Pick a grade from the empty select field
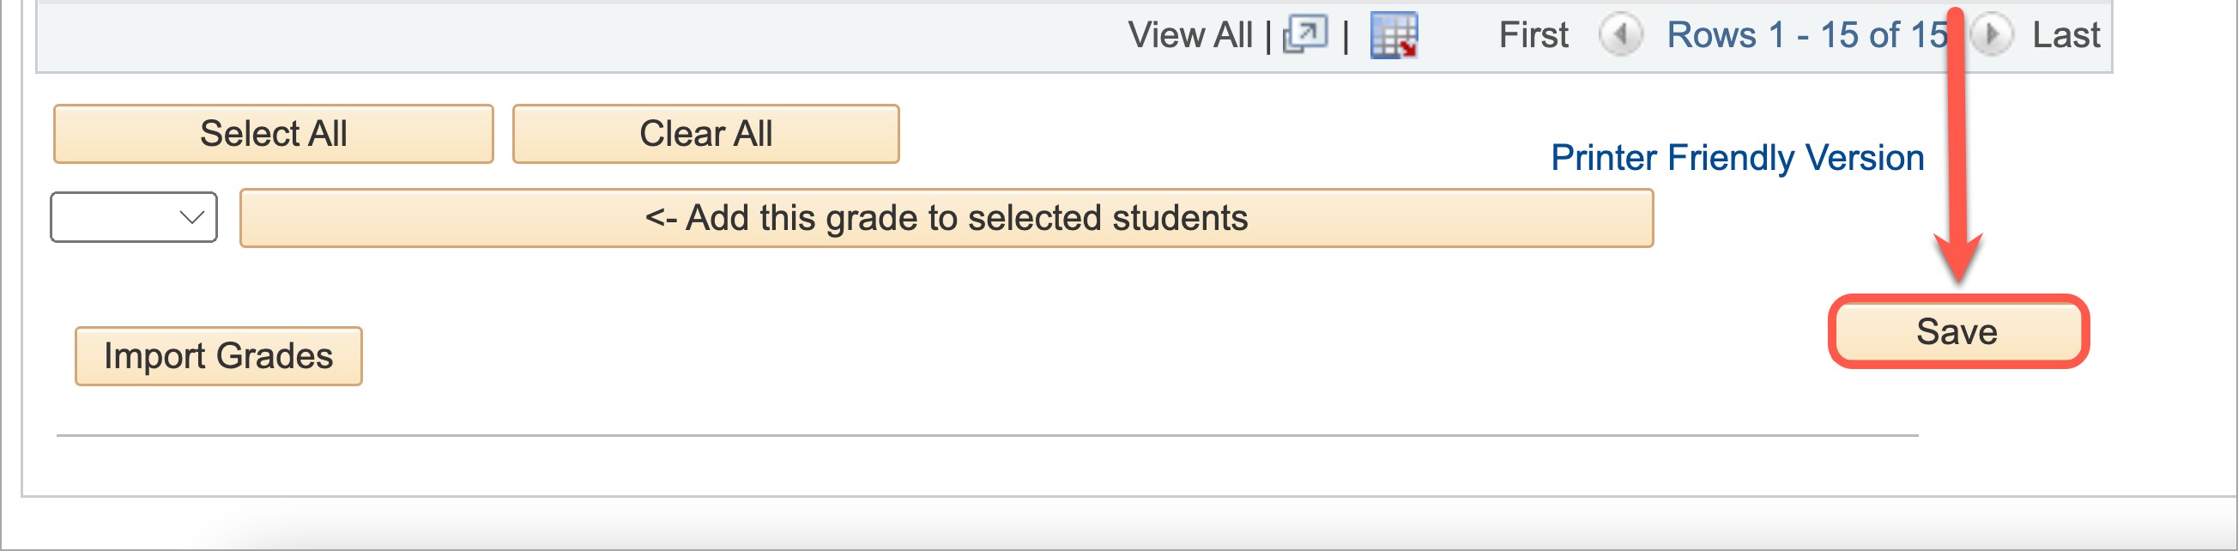The width and height of the screenshot is (2238, 551). [x=134, y=217]
